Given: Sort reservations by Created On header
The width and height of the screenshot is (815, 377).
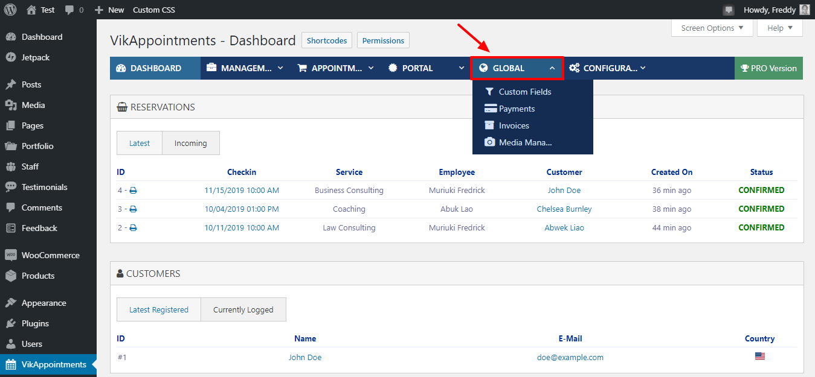Looking at the screenshot, I should click(672, 172).
